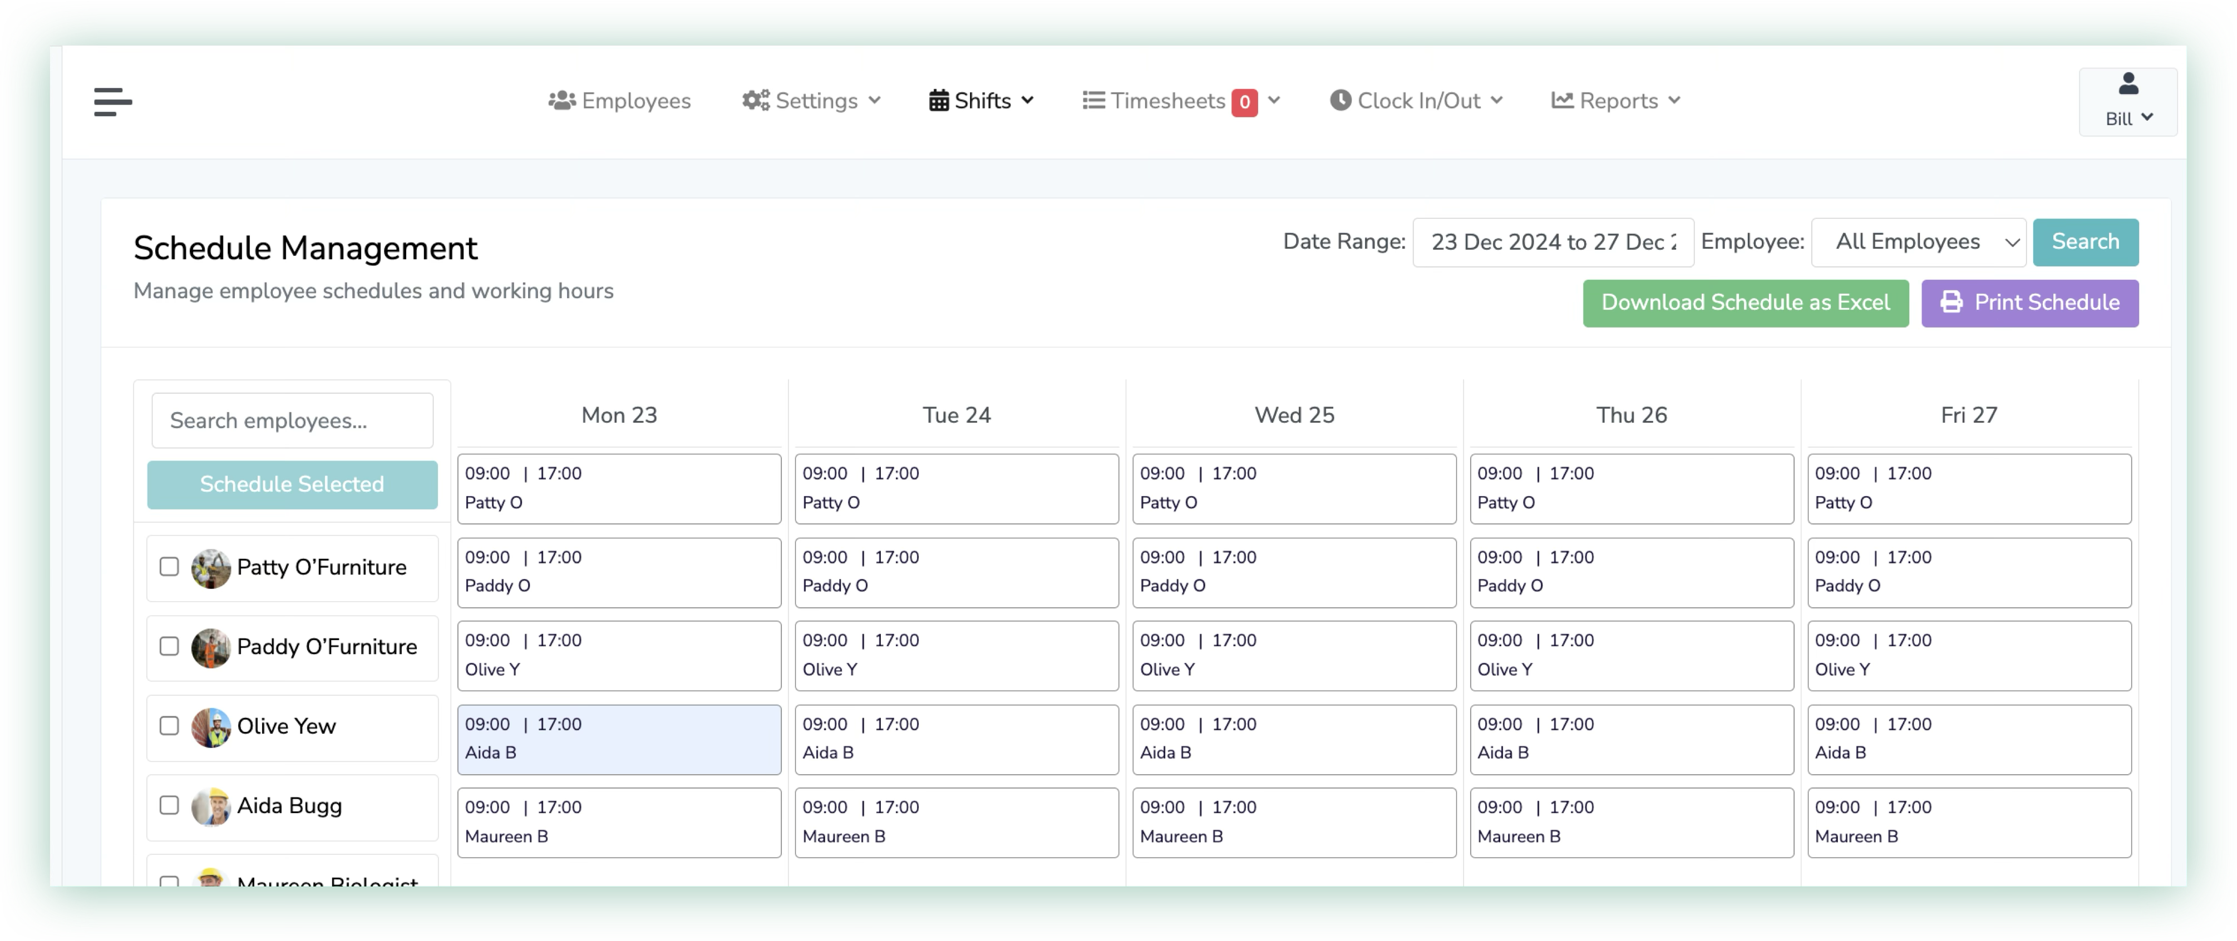Open Paddy O shift on Tue 24
This screenshot has height=941, width=2237.
click(x=956, y=572)
